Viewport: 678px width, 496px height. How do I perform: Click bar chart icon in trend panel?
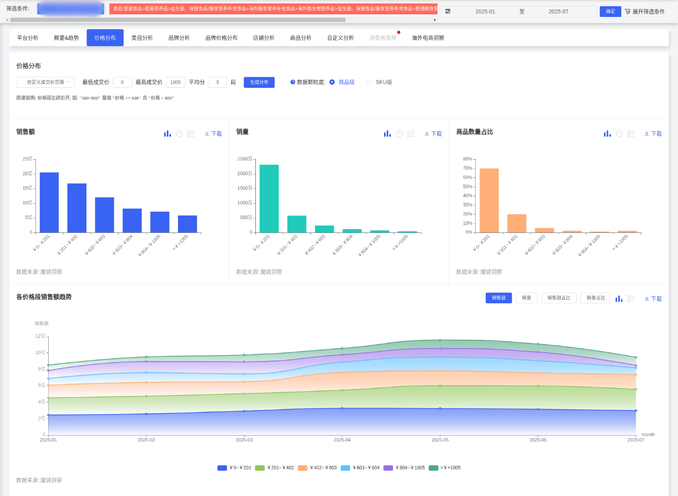point(619,299)
